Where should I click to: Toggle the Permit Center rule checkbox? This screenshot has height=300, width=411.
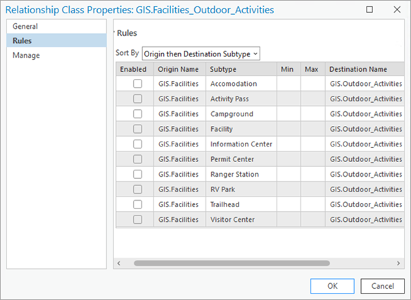138,159
